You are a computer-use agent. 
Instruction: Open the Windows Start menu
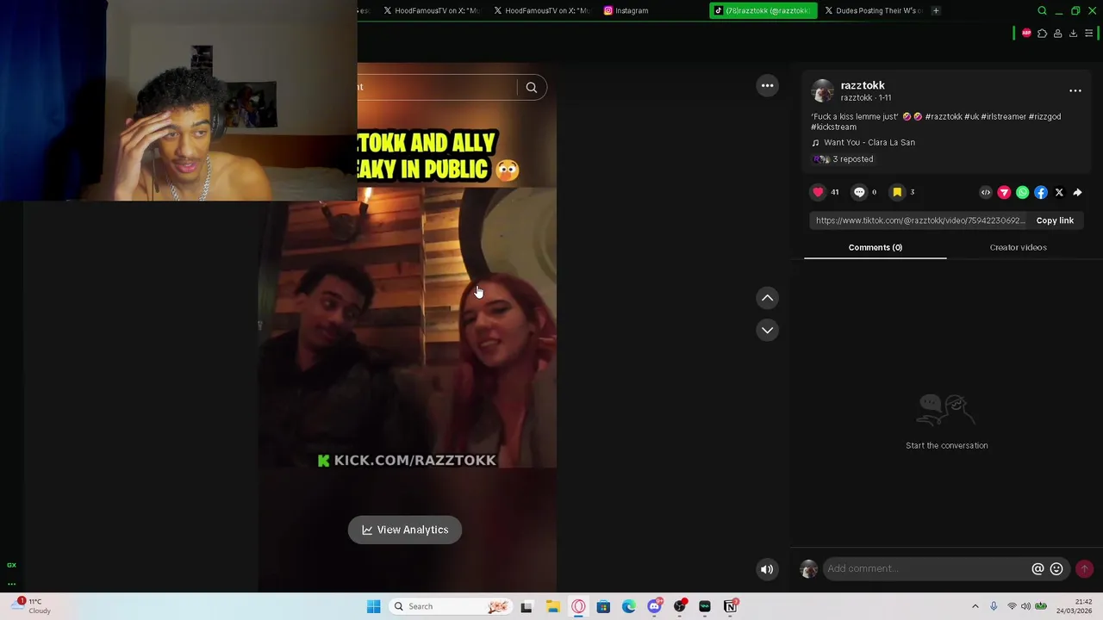click(x=373, y=606)
